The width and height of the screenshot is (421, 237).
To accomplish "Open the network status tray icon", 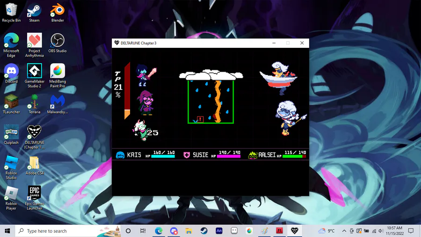I will pyautogui.click(x=374, y=231).
